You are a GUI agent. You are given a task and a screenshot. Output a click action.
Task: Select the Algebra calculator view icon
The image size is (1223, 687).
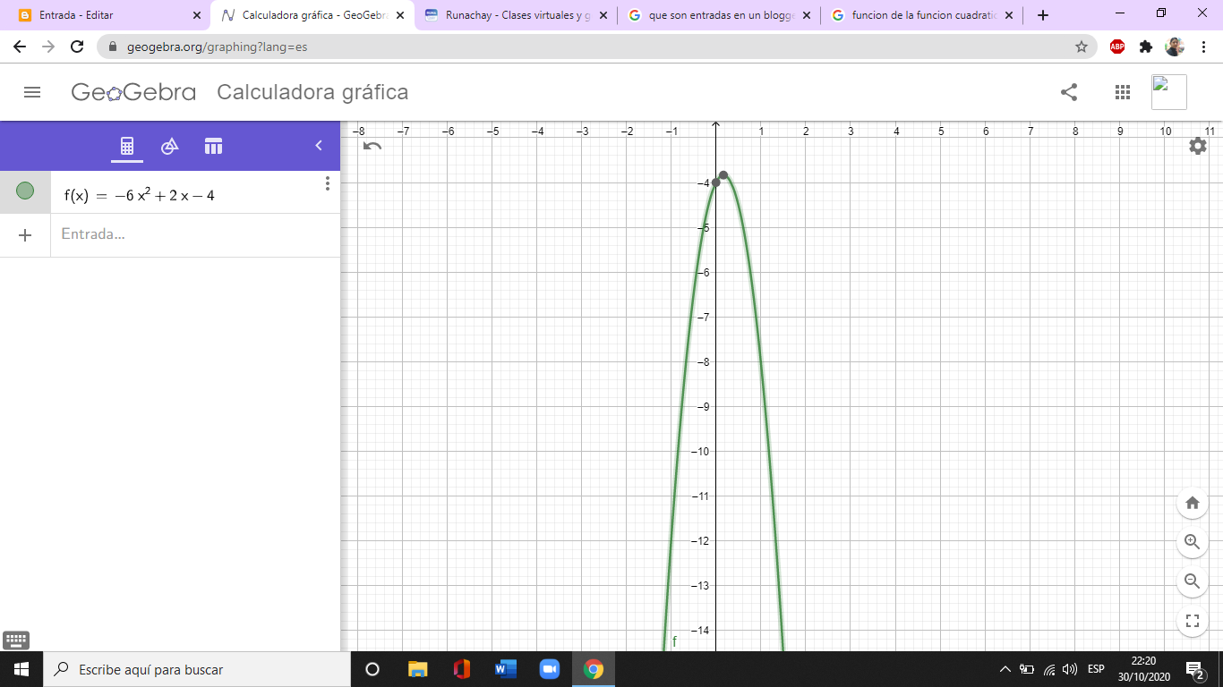click(127, 146)
